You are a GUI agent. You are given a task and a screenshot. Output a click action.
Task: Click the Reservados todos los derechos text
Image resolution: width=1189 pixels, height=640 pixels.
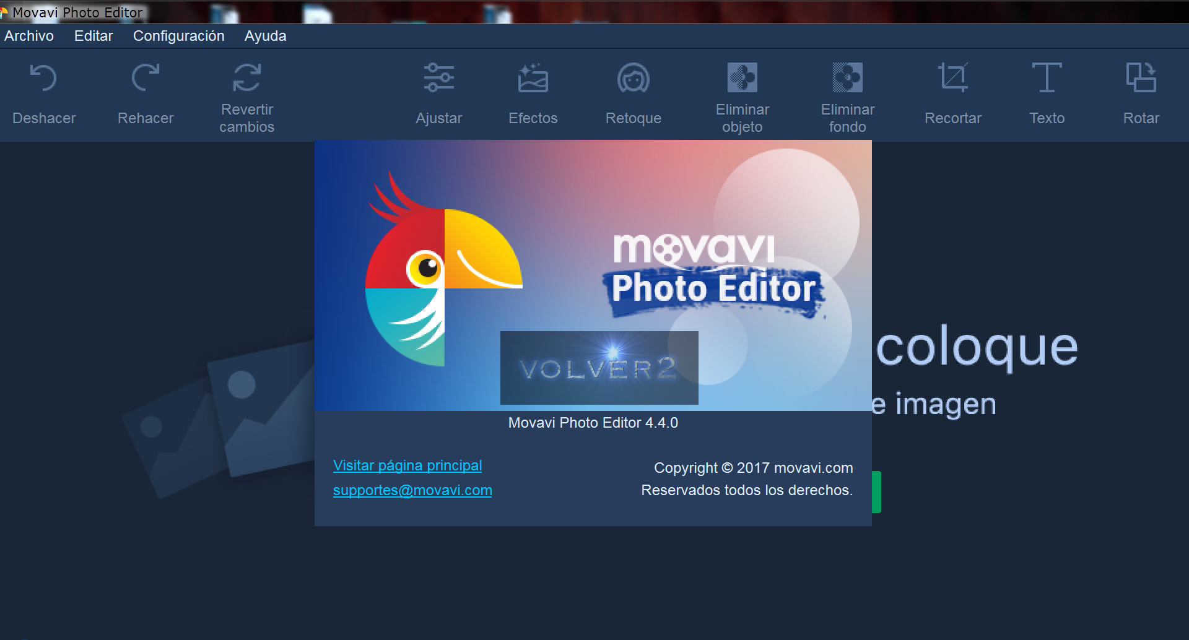click(747, 490)
